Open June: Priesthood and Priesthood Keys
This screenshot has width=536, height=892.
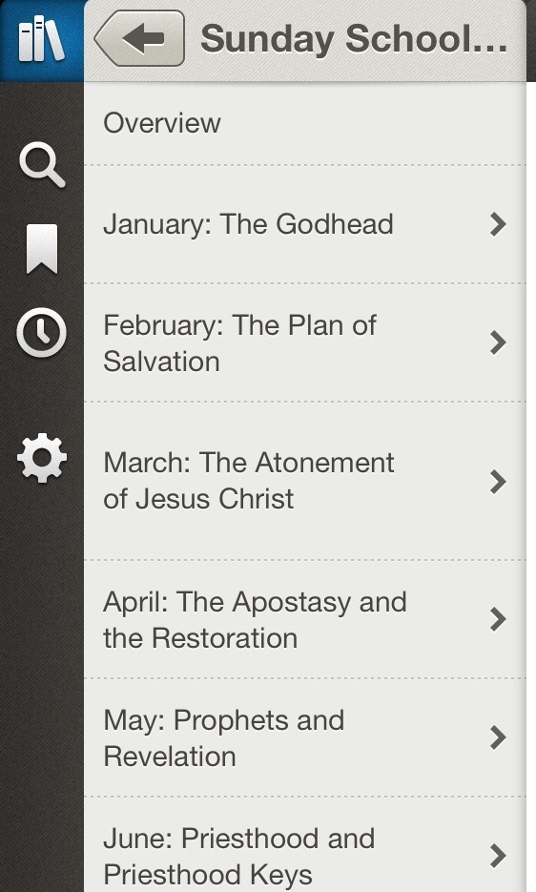coord(305,846)
